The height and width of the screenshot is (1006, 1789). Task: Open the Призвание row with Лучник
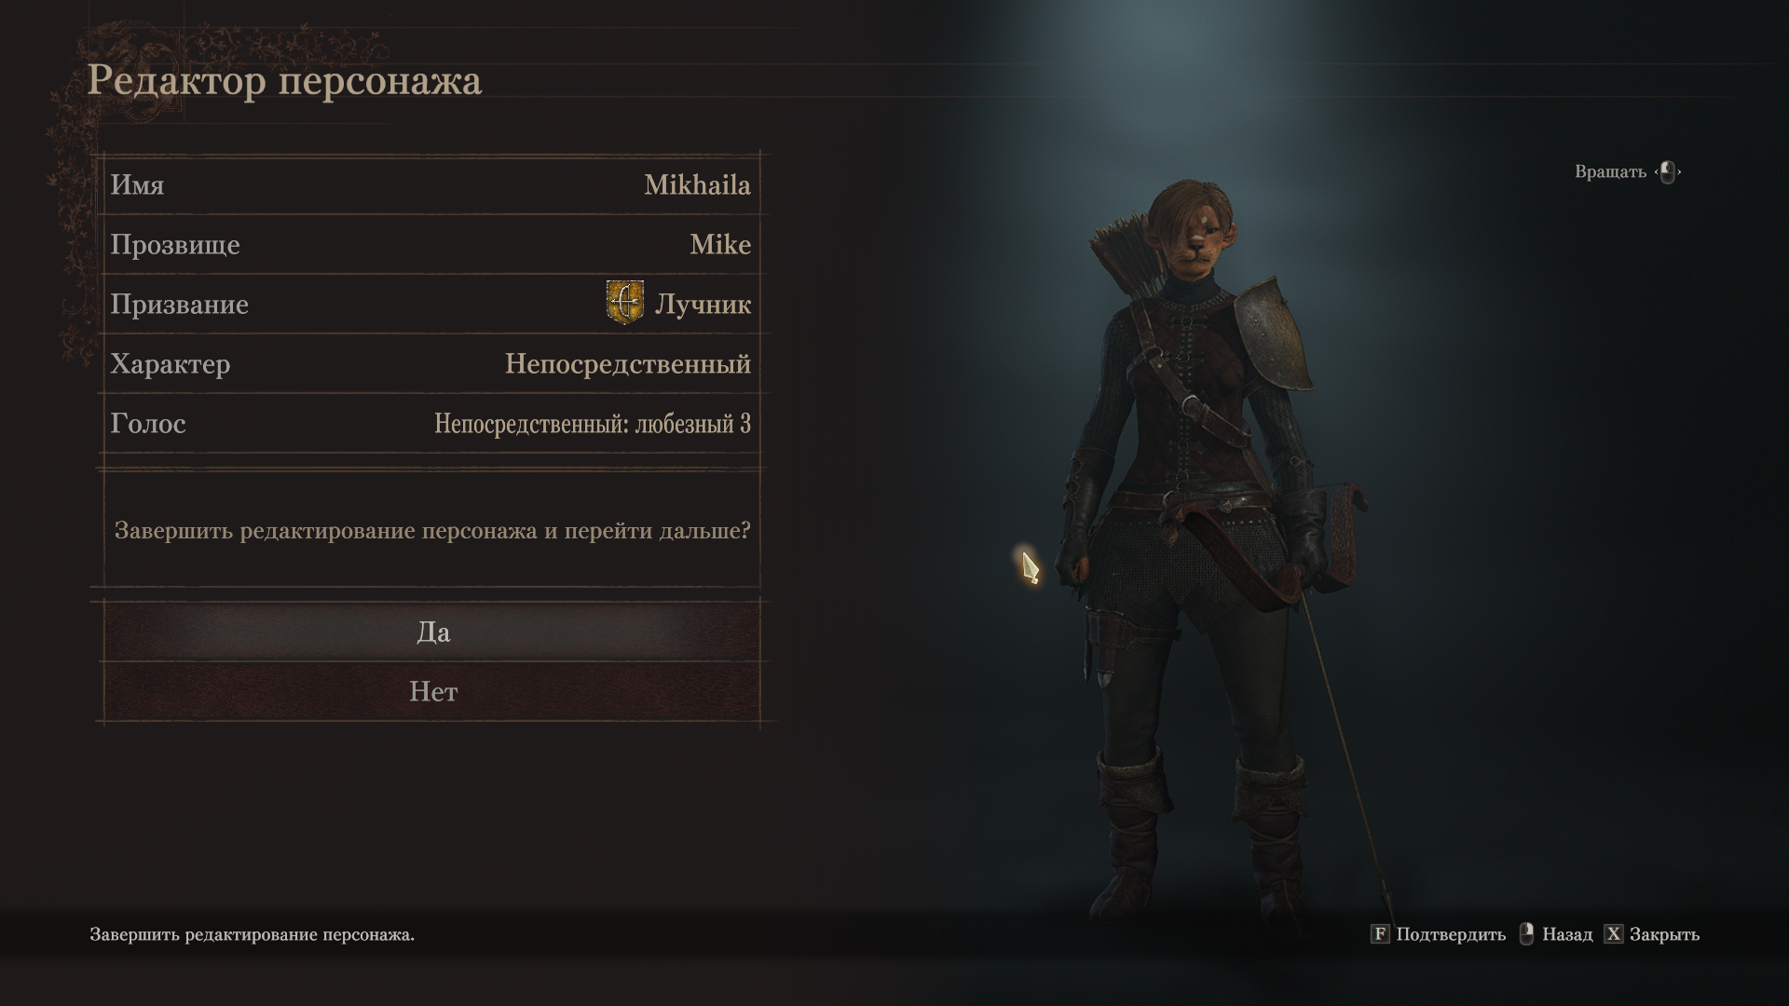coord(431,304)
